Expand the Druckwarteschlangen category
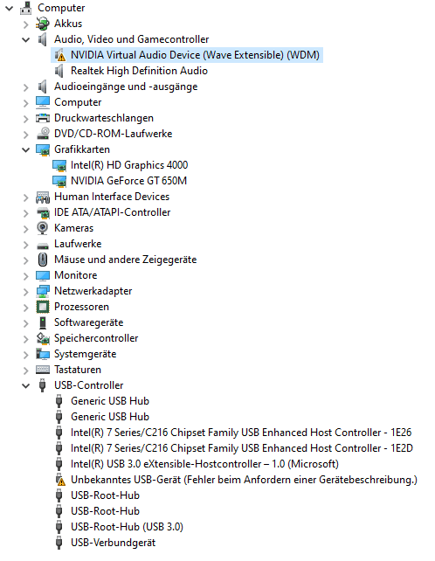This screenshot has height=561, width=435. pos(25,119)
